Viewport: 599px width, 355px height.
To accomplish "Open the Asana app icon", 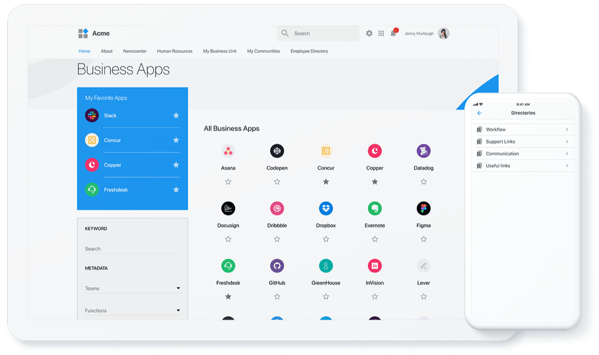I will click(228, 151).
